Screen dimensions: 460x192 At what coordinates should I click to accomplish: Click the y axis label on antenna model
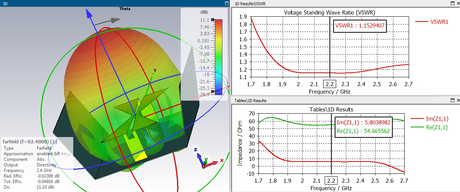click(x=155, y=70)
